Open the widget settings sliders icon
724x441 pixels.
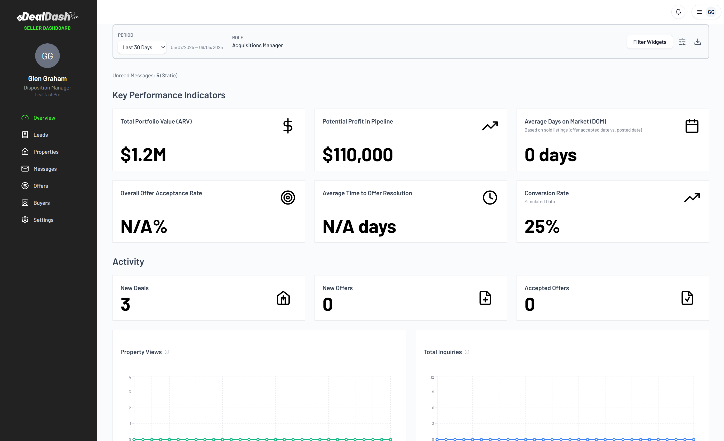click(682, 42)
